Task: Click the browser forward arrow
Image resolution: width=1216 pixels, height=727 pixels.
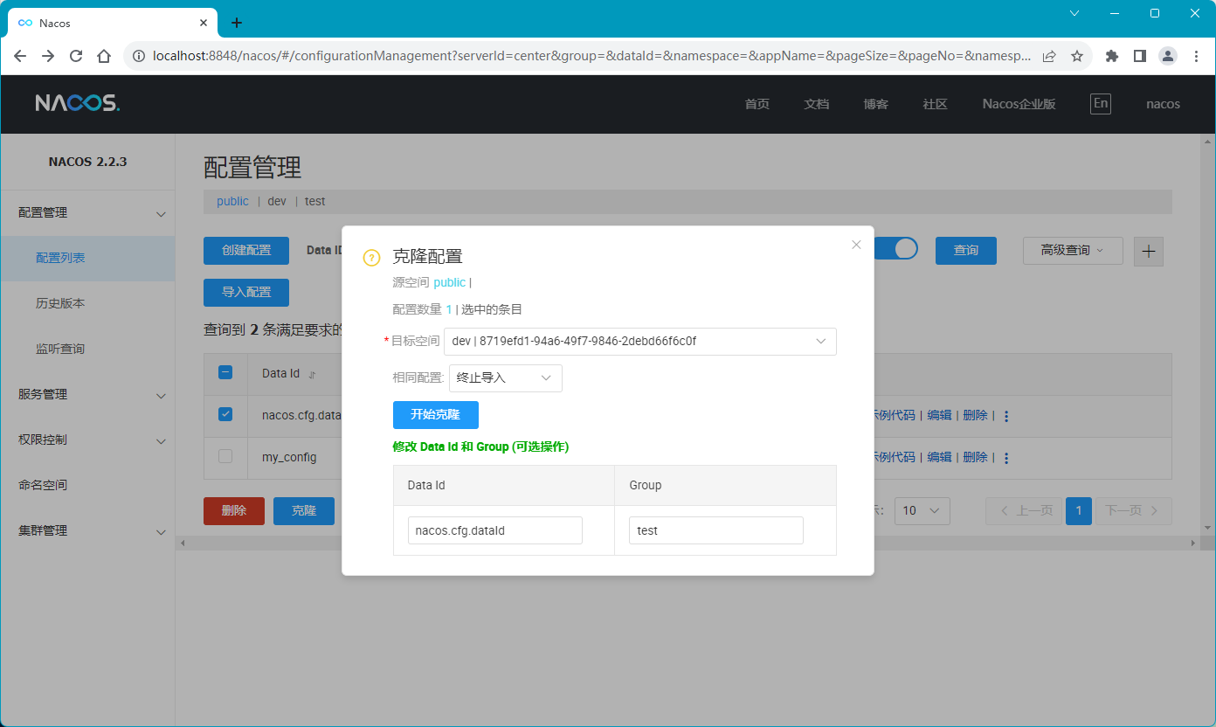Action: coord(48,56)
